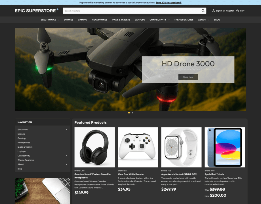261x204 pixels.
Task: Click the search magnifier icon
Action: [203, 11]
